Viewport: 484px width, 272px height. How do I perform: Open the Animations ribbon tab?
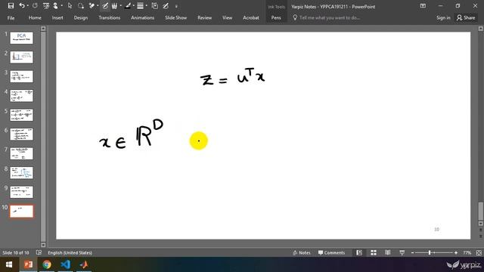pos(142,18)
